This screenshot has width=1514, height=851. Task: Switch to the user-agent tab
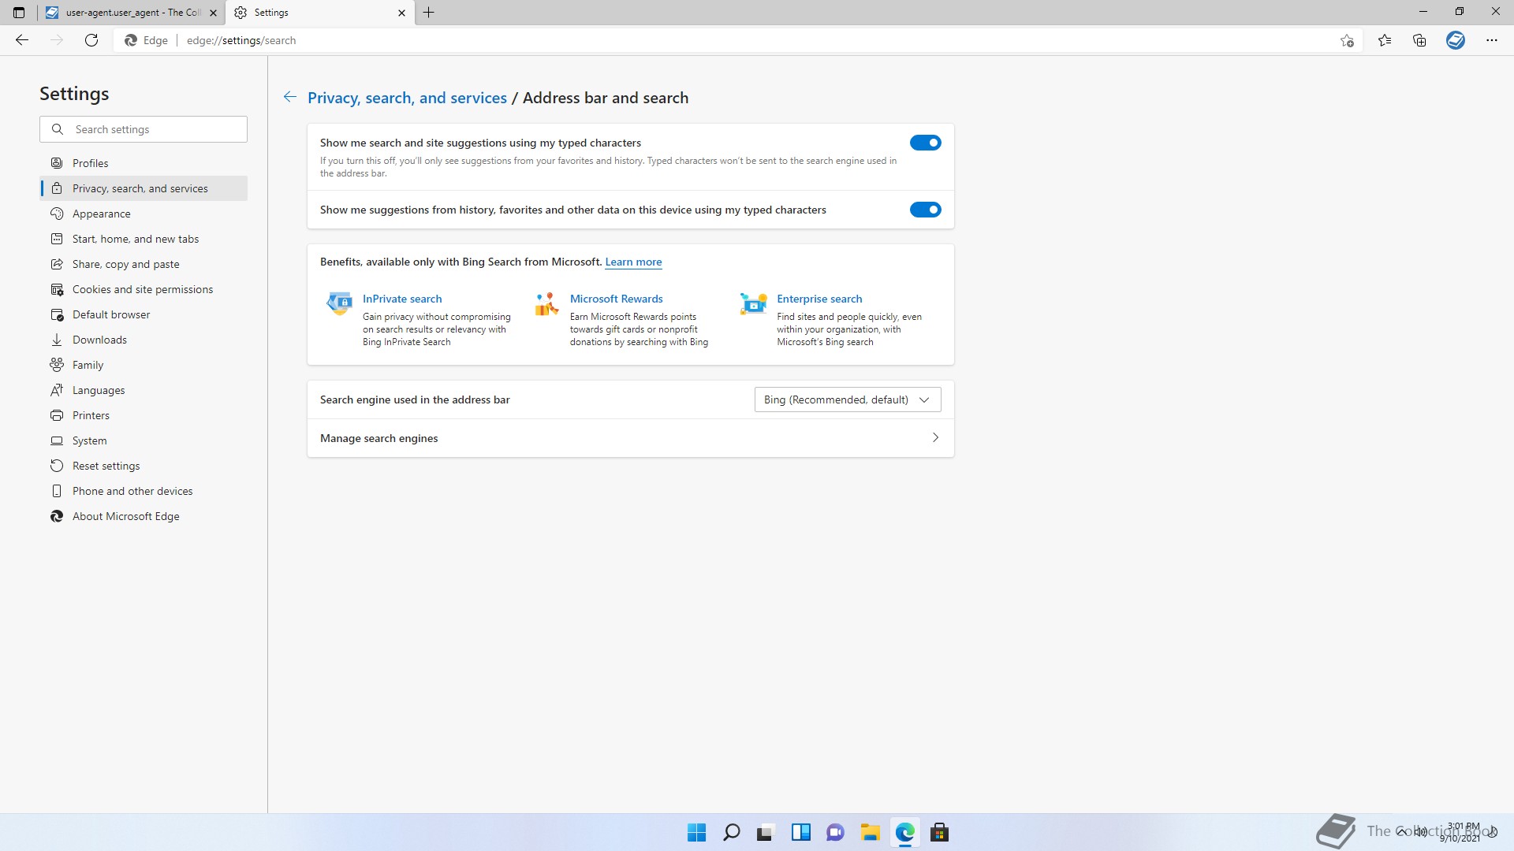coord(131,13)
